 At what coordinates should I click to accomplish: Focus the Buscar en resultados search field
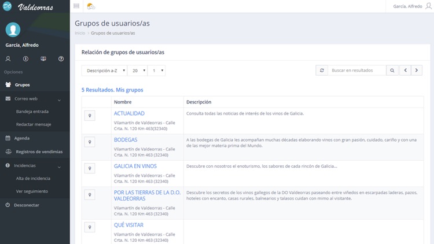(357, 71)
